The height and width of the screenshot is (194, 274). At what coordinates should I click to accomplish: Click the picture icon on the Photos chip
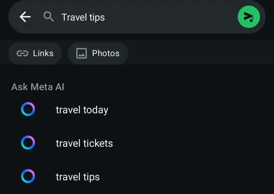82,53
